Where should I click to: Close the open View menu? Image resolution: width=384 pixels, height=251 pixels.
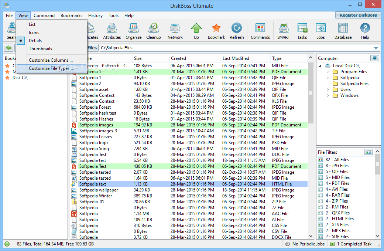[x=23, y=16]
